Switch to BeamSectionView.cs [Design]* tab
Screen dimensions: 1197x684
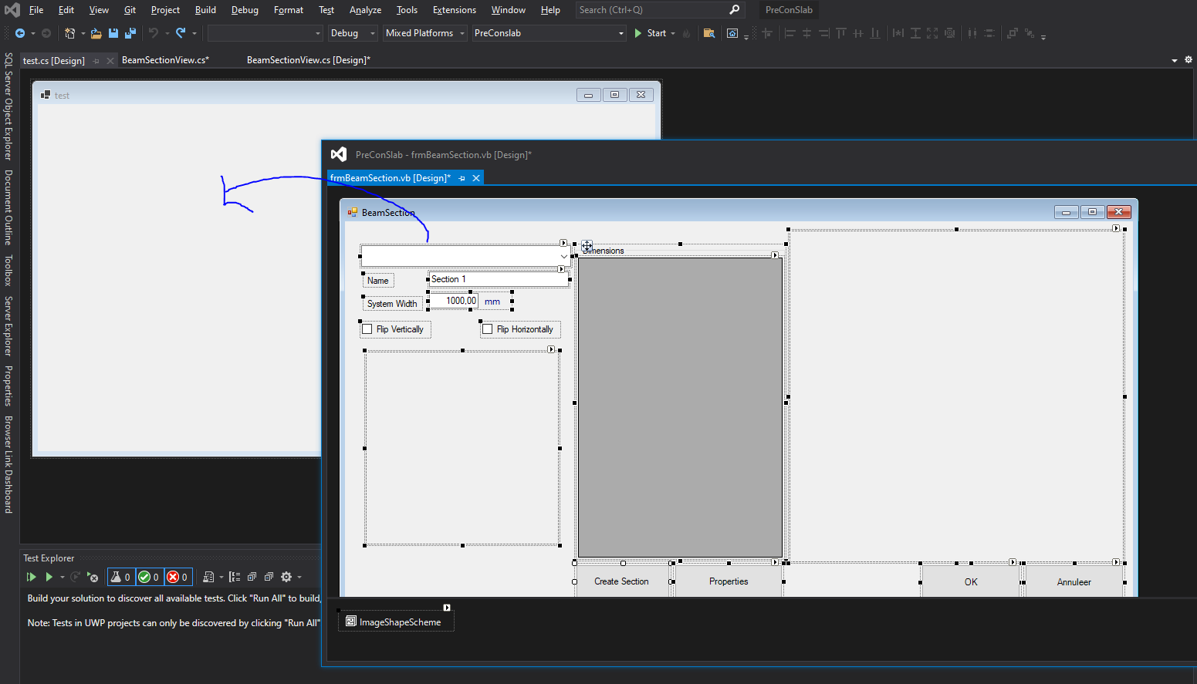309,59
